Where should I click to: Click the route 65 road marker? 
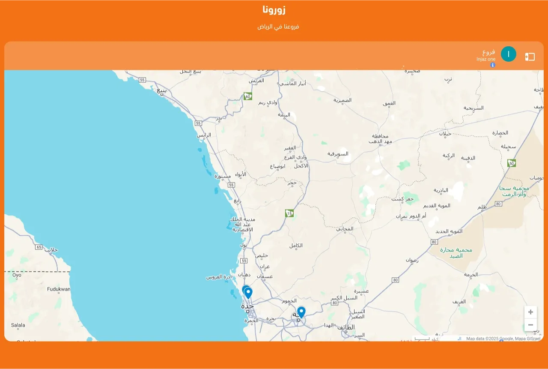[x=39, y=247]
